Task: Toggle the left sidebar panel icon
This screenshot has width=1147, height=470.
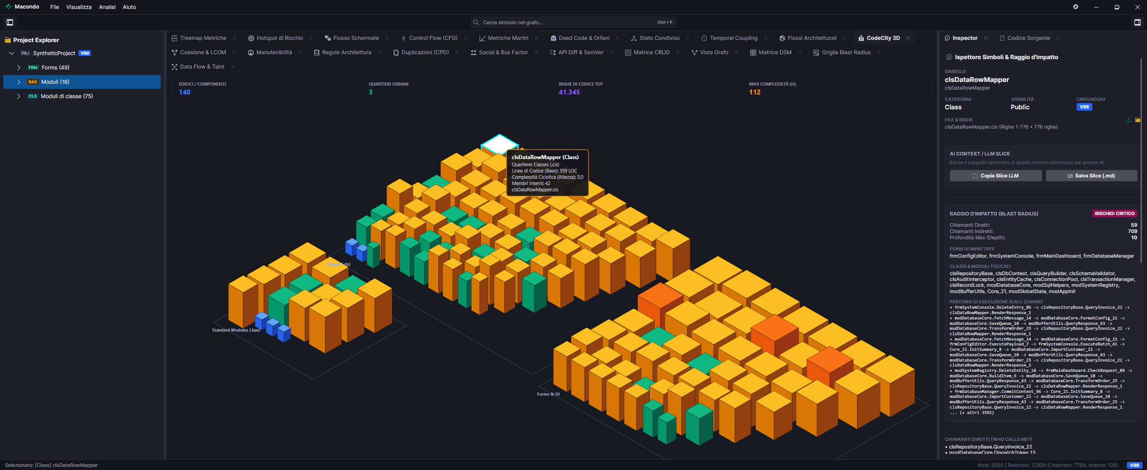Action: click(x=10, y=22)
